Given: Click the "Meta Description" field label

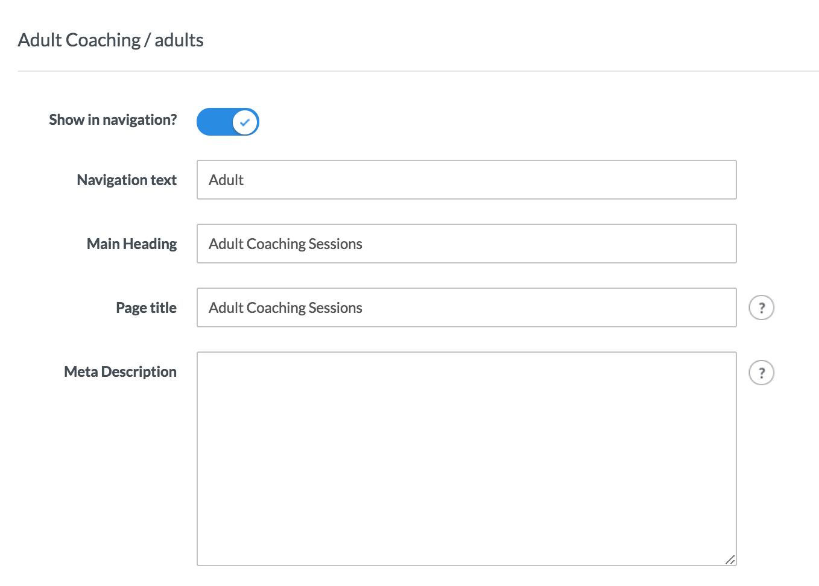Looking at the screenshot, I should tap(120, 372).
